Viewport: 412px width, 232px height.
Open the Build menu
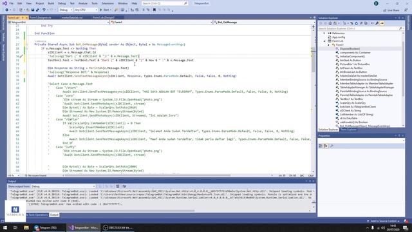point(51,3)
